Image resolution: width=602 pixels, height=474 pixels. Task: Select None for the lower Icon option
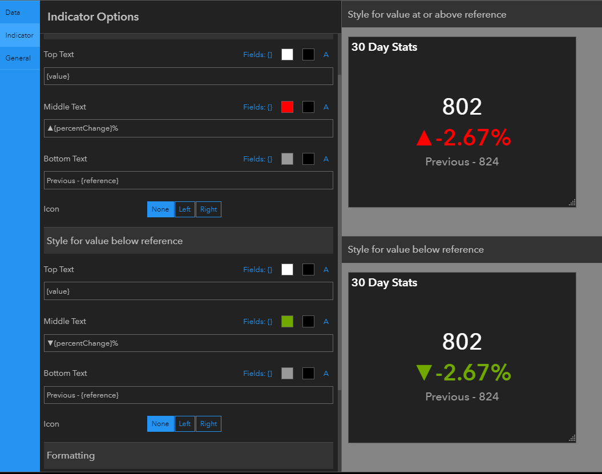point(160,424)
